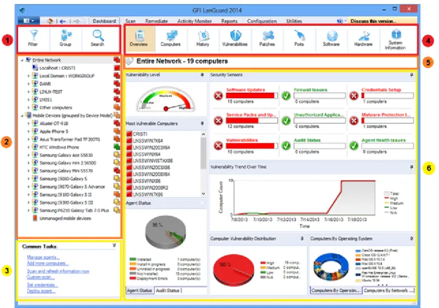Click the Custom scan link
This screenshot has width=439, height=308.
click(x=40, y=277)
